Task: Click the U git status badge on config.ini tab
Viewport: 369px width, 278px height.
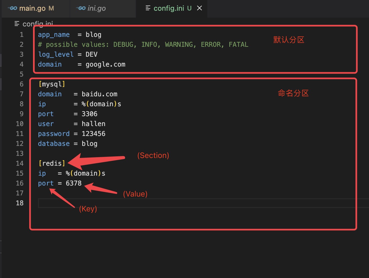Action: (189, 8)
